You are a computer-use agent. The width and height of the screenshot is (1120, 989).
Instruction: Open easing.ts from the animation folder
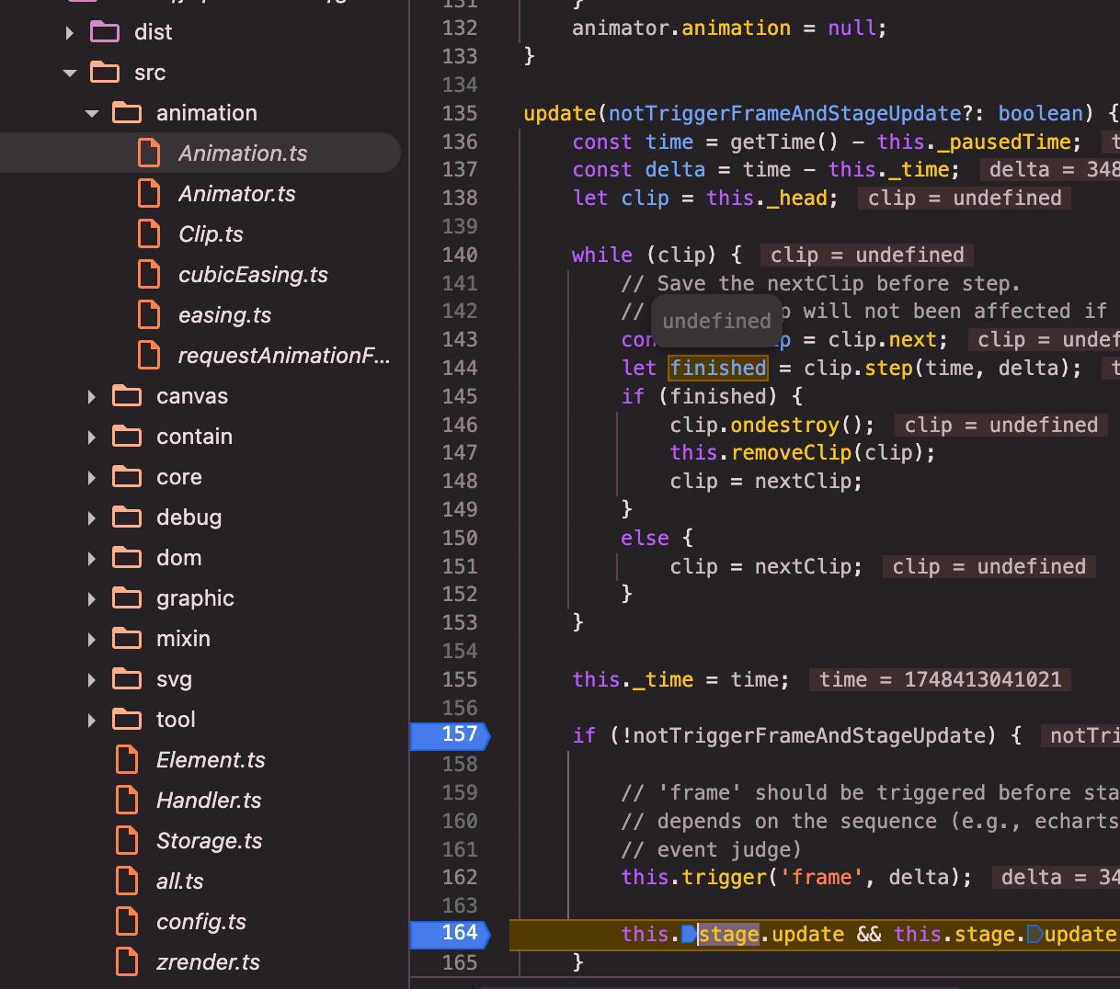(224, 315)
